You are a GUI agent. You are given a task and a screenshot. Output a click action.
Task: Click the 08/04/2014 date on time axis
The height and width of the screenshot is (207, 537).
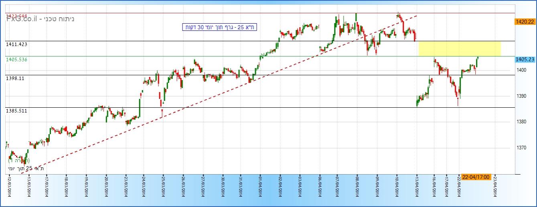pos(357,189)
